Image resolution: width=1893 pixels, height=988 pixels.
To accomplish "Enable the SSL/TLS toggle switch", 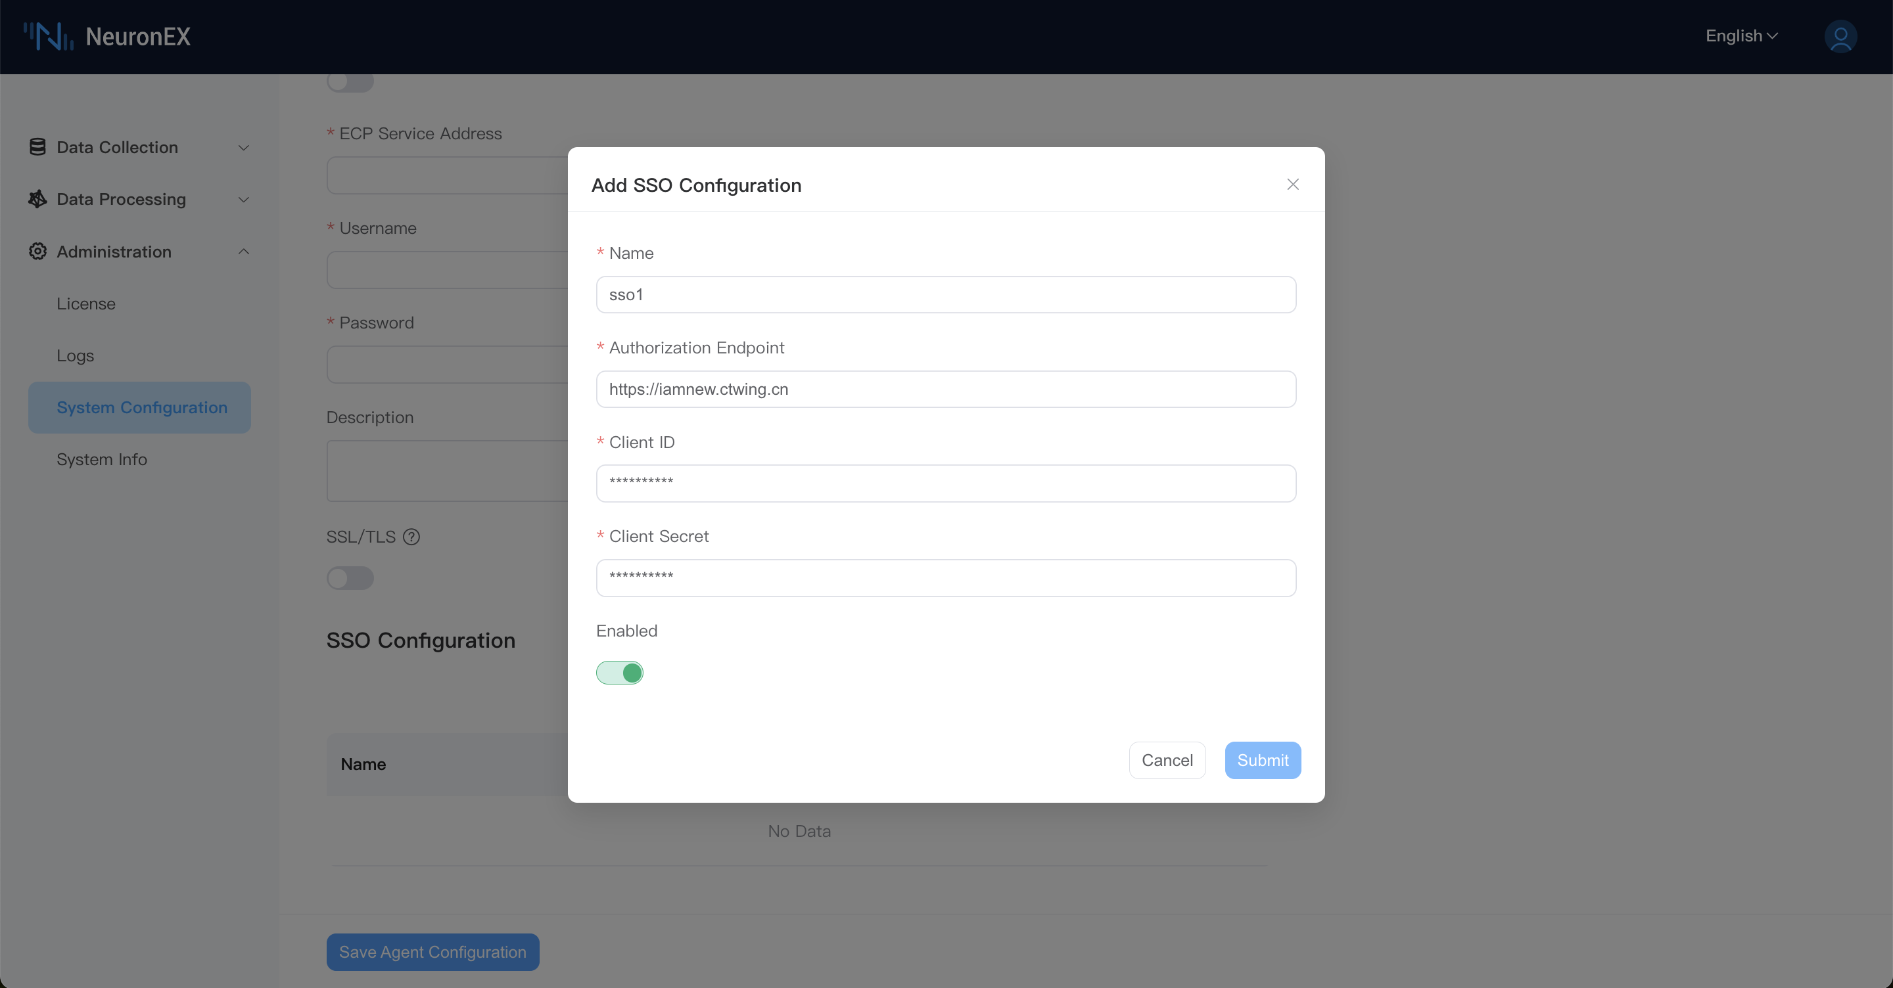I will pos(350,579).
